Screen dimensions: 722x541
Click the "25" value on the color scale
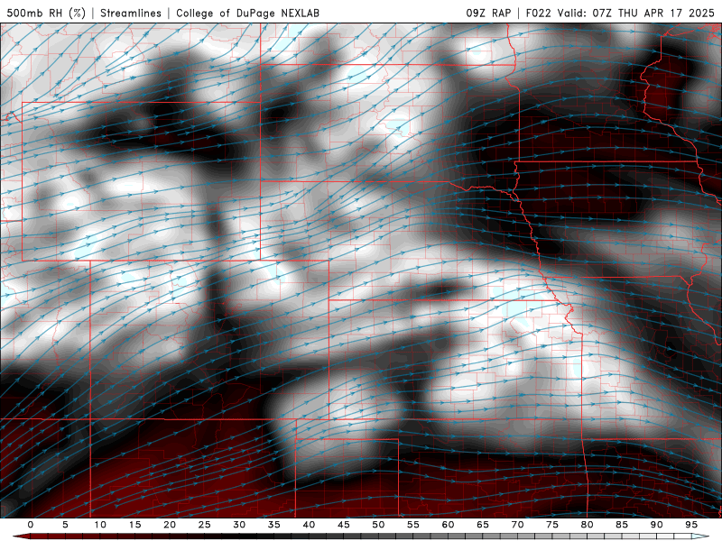click(x=205, y=525)
